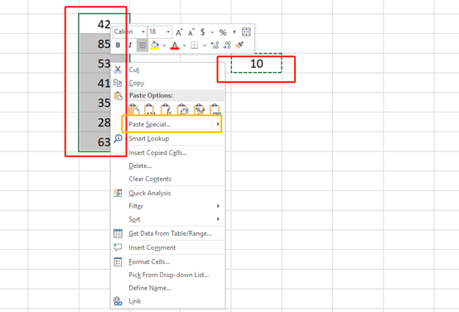The width and height of the screenshot is (459, 312).
Task: Toggle bold formatting
Action: (x=118, y=46)
